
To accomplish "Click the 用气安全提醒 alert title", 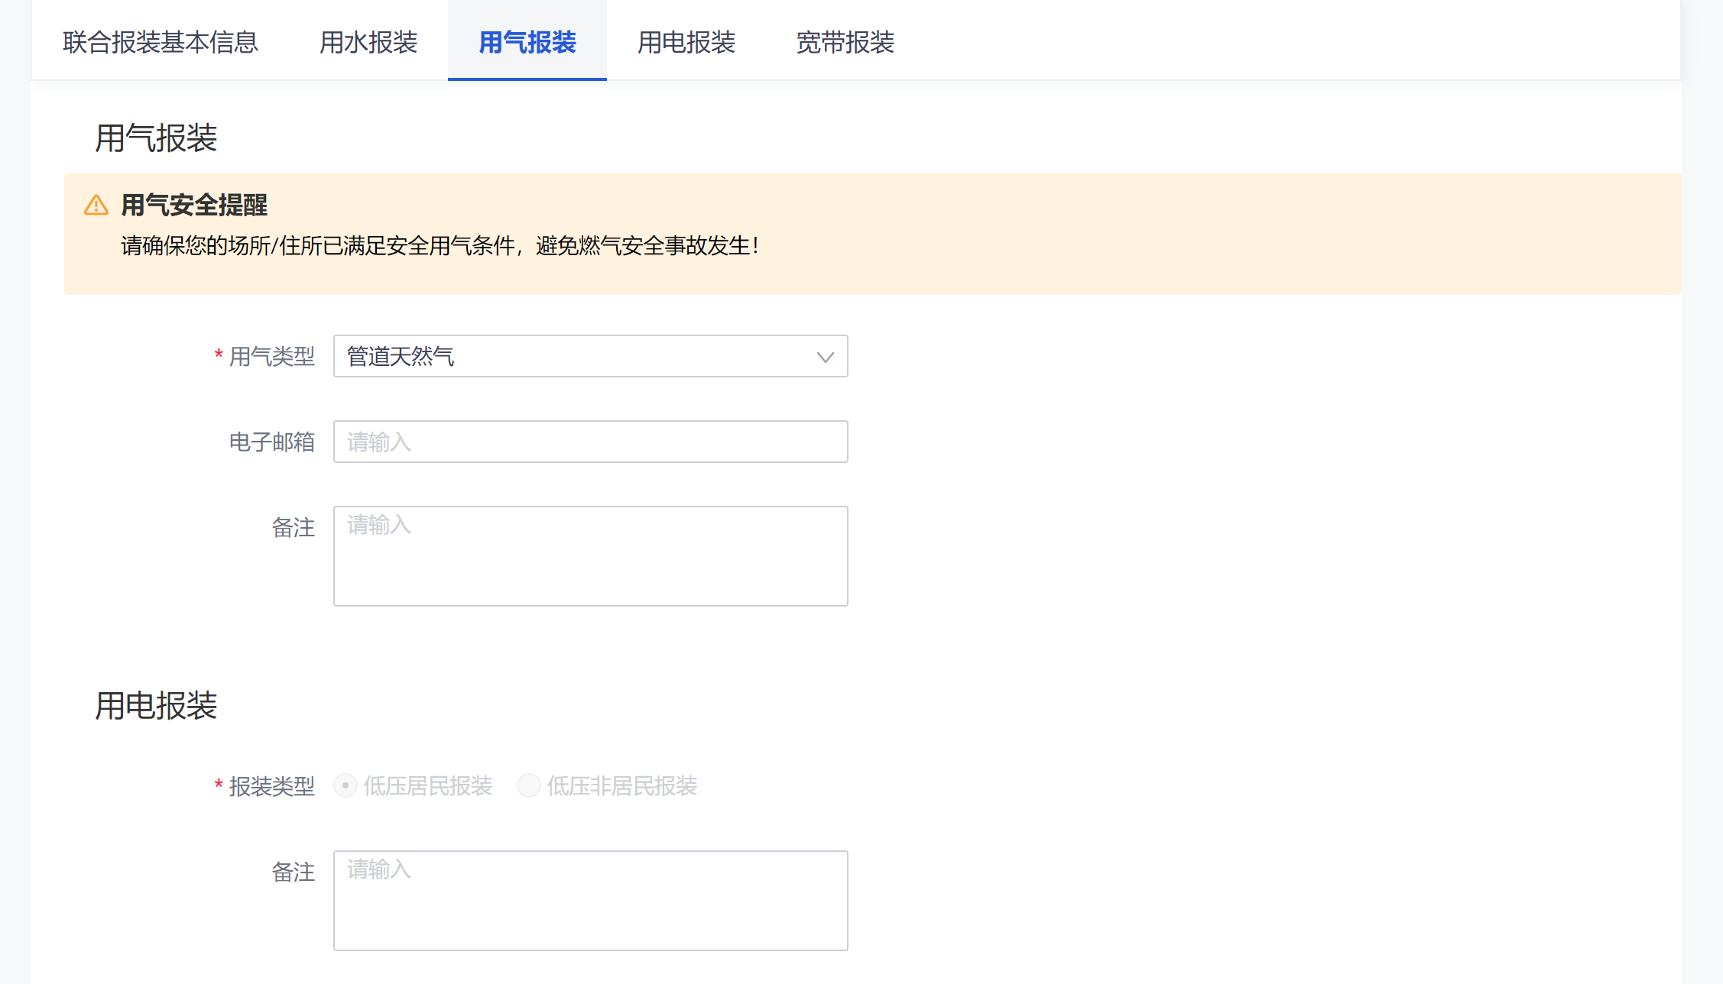I will click(194, 206).
